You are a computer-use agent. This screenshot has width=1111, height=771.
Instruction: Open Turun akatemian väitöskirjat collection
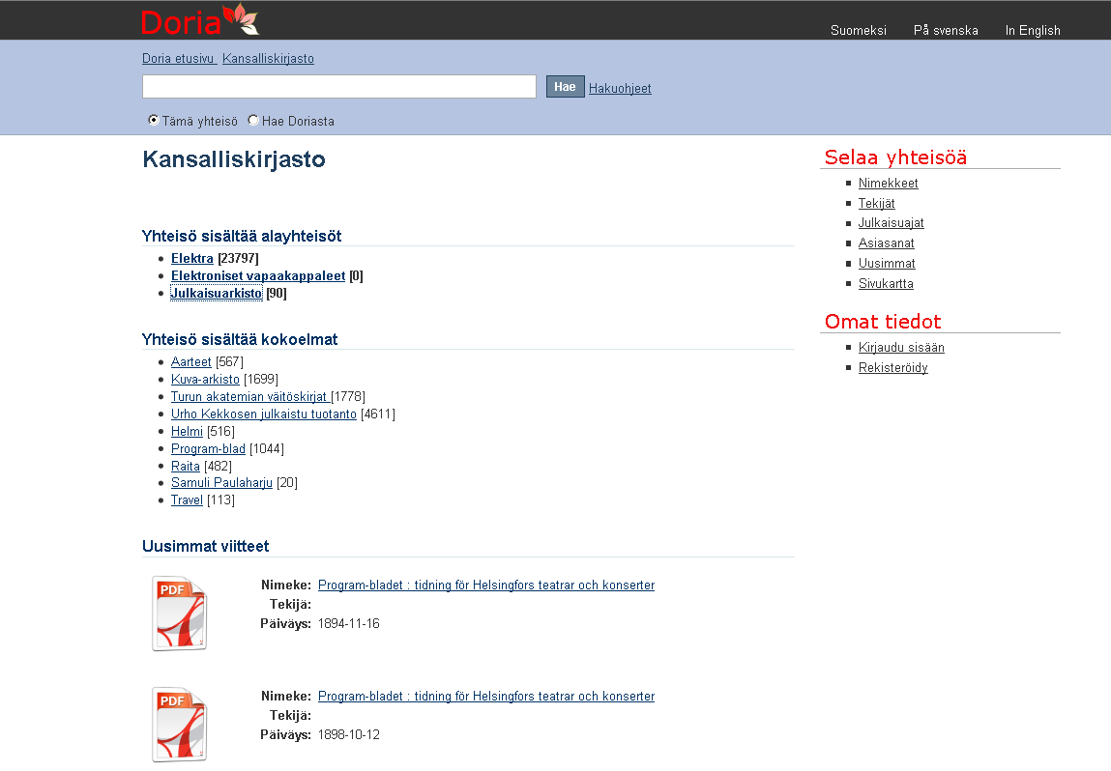(x=249, y=396)
